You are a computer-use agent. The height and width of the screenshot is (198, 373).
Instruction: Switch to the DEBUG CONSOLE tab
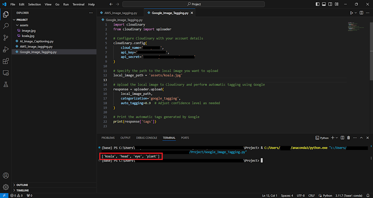point(147,138)
